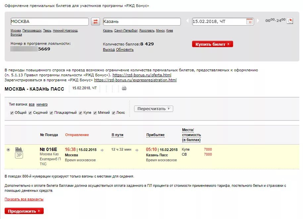The height and width of the screenshot is (219, 303).
Task: Open the rzd-bonus.ru/oferta.html link
Action: 142,75
